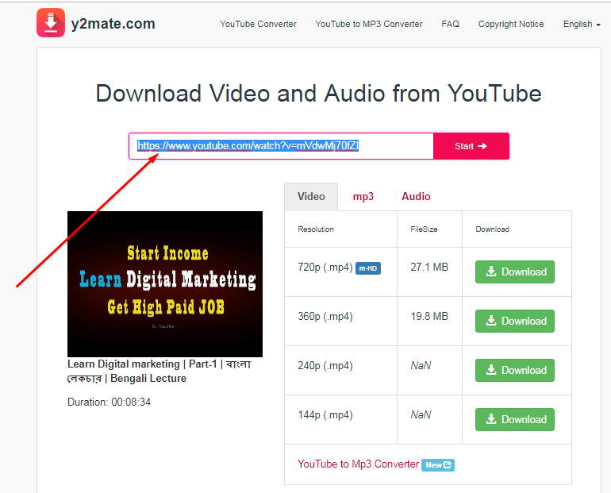The width and height of the screenshot is (611, 493).
Task: Click the y2mate red download logo icon
Action: [51, 22]
